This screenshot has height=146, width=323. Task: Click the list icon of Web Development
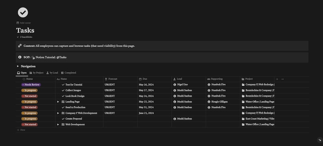point(63,125)
